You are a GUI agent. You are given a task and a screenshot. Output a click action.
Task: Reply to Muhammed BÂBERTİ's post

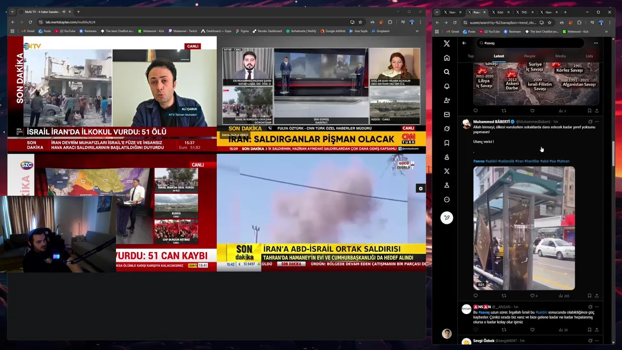[475, 296]
